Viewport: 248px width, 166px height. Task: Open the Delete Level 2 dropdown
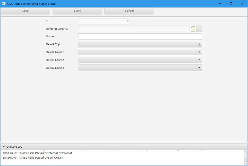tap(140, 60)
